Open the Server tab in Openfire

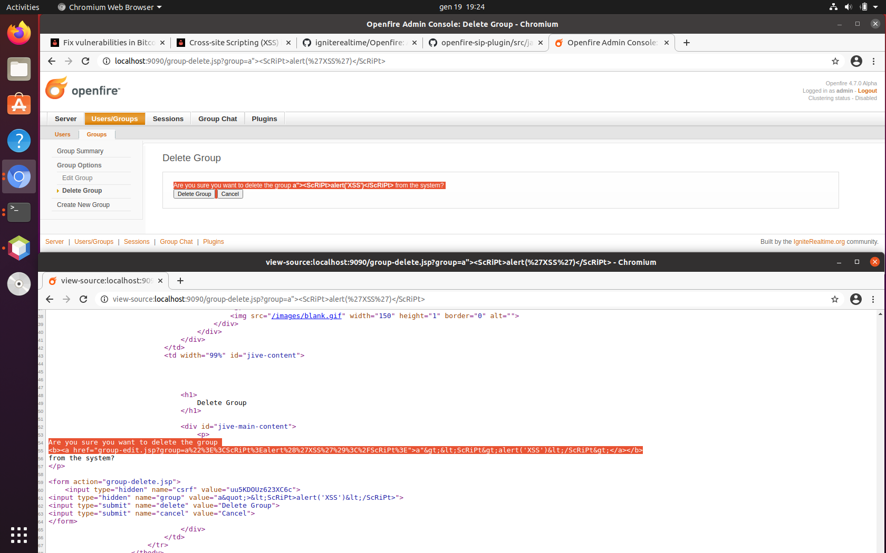(66, 119)
